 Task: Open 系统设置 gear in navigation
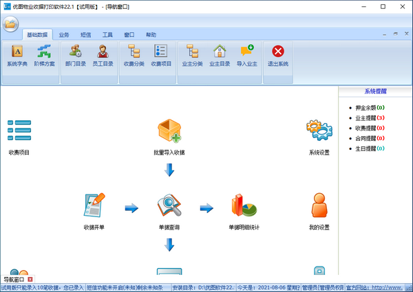pyautogui.click(x=319, y=134)
